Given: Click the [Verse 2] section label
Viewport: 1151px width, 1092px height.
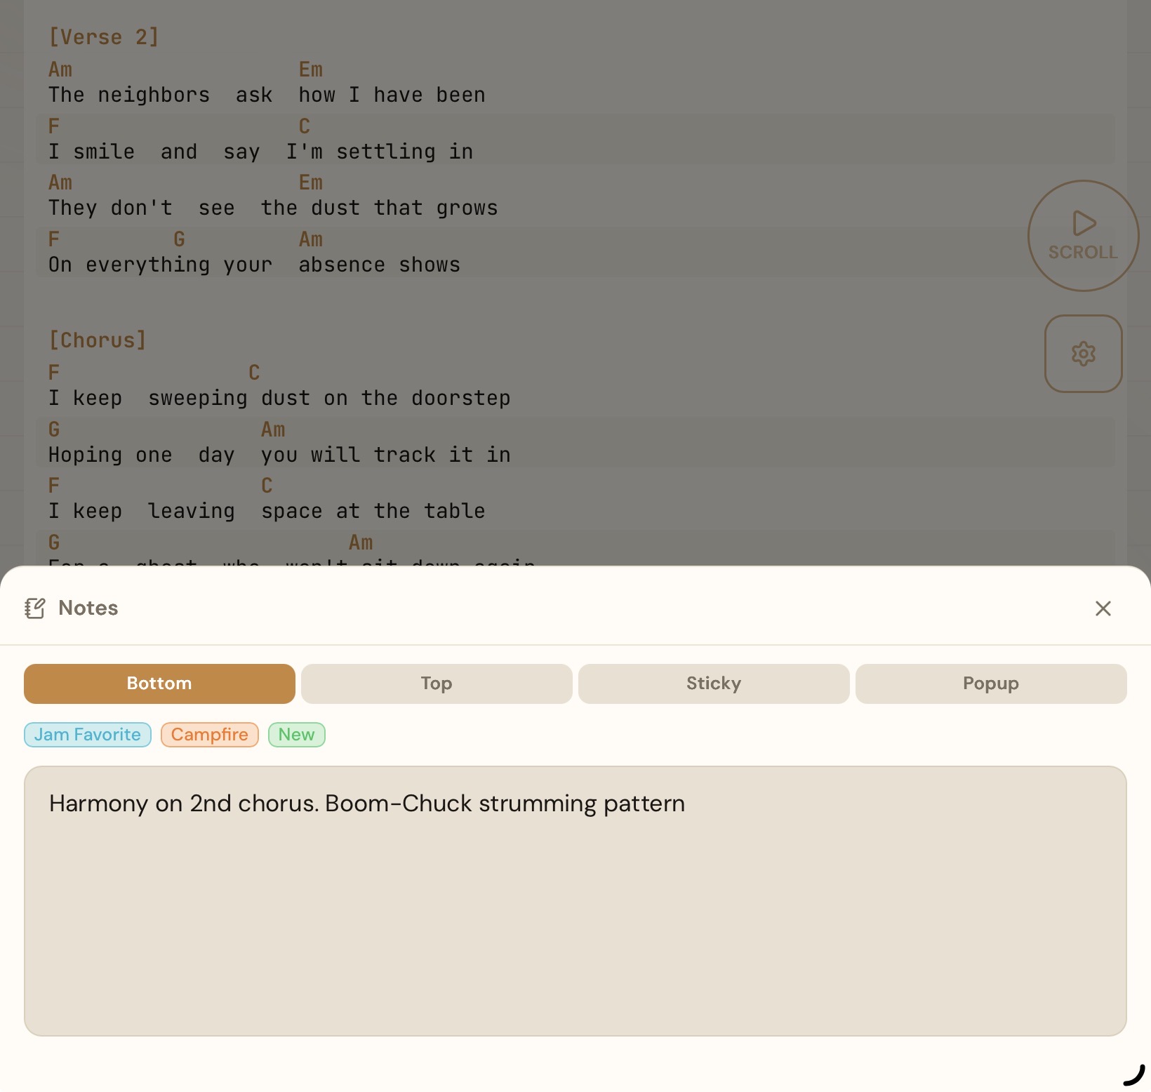Looking at the screenshot, I should [104, 36].
